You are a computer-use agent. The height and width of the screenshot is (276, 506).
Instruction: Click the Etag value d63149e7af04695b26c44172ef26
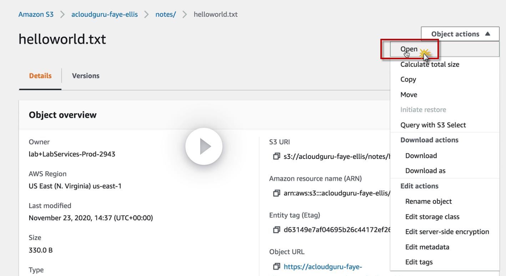pos(337,230)
